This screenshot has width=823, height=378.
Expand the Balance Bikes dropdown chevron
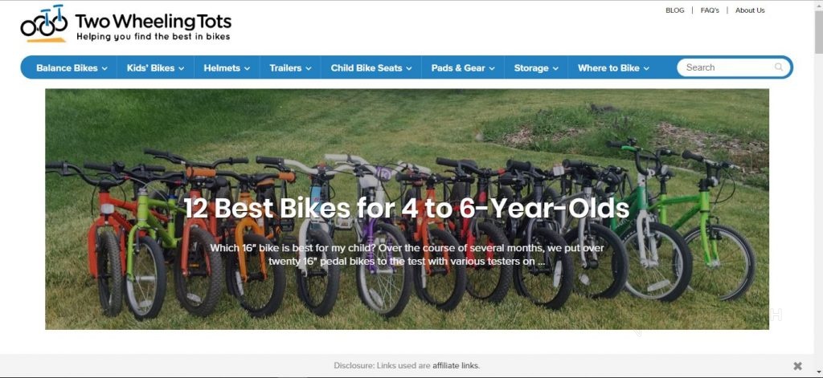[104, 68]
